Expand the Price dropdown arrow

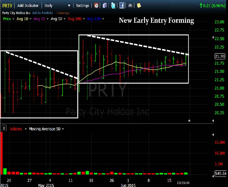(13, 19)
